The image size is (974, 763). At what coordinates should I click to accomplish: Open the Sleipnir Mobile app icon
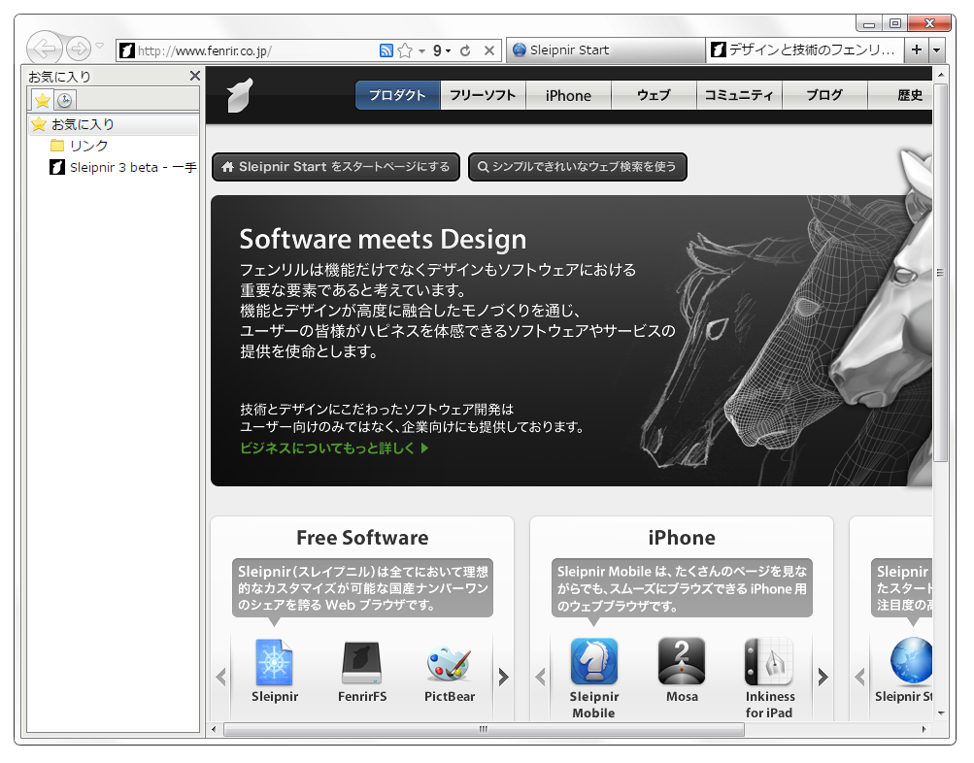point(594,661)
